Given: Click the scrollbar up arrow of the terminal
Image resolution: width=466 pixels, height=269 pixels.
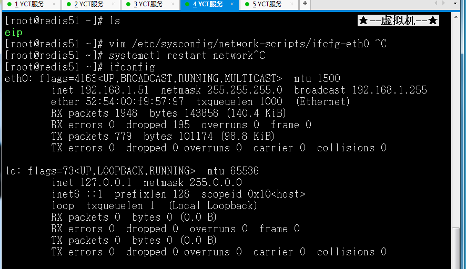Looking at the screenshot, I should point(456,17).
